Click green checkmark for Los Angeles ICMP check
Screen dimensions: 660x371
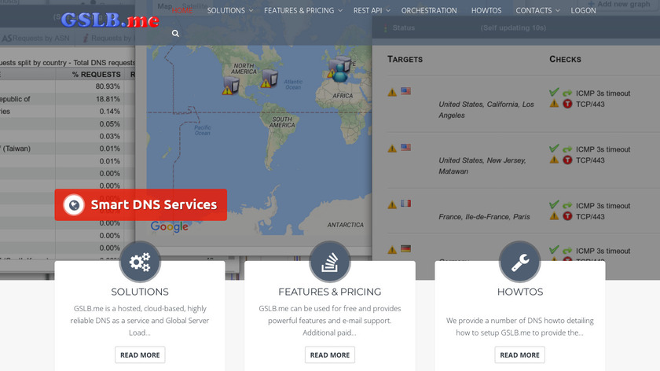[554, 92]
